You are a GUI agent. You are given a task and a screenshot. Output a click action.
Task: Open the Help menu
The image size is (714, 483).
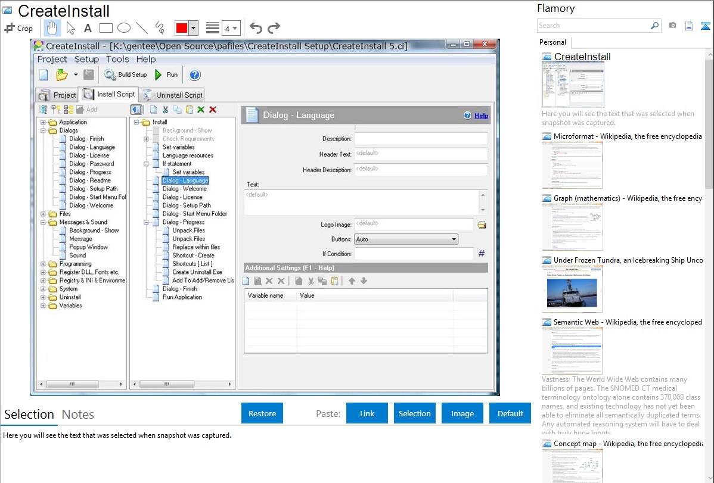(x=145, y=59)
